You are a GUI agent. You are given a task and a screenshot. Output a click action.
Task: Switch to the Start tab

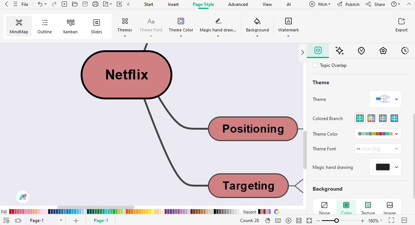(x=148, y=4)
